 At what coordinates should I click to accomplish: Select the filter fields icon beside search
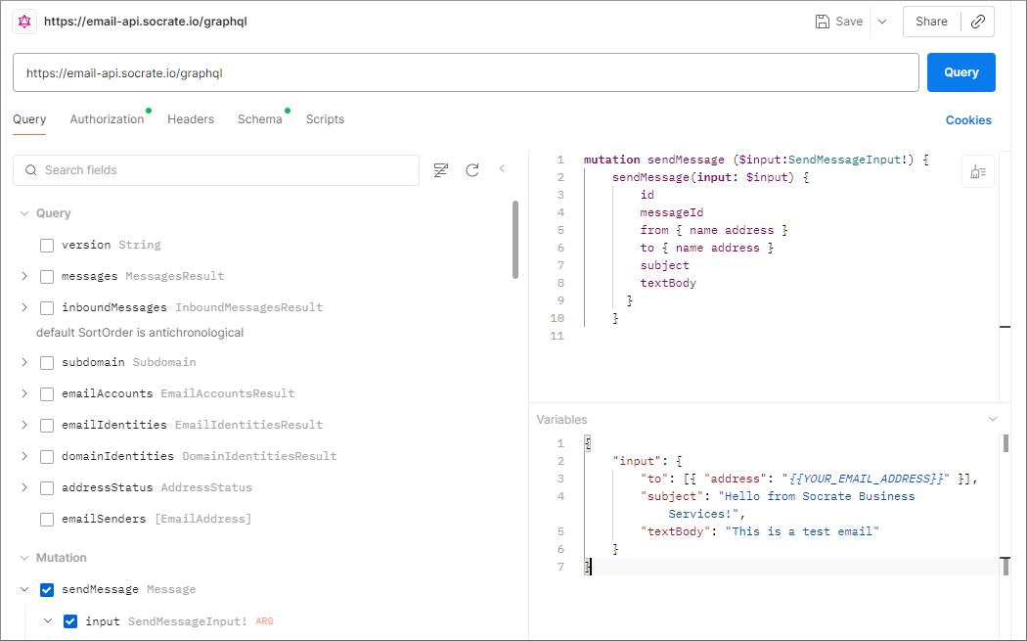coord(441,169)
